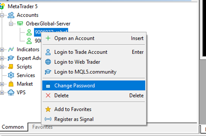Choose Open an Account from context menu
The height and width of the screenshot is (136, 206).
[x=94, y=38]
